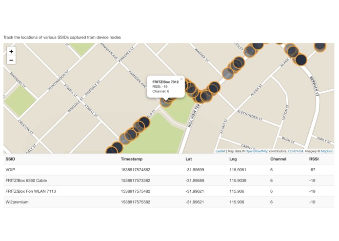Click the dark marker near Berwick St
Image resolution: width=339 pixels, height=241 pixels.
pyautogui.click(x=301, y=60)
